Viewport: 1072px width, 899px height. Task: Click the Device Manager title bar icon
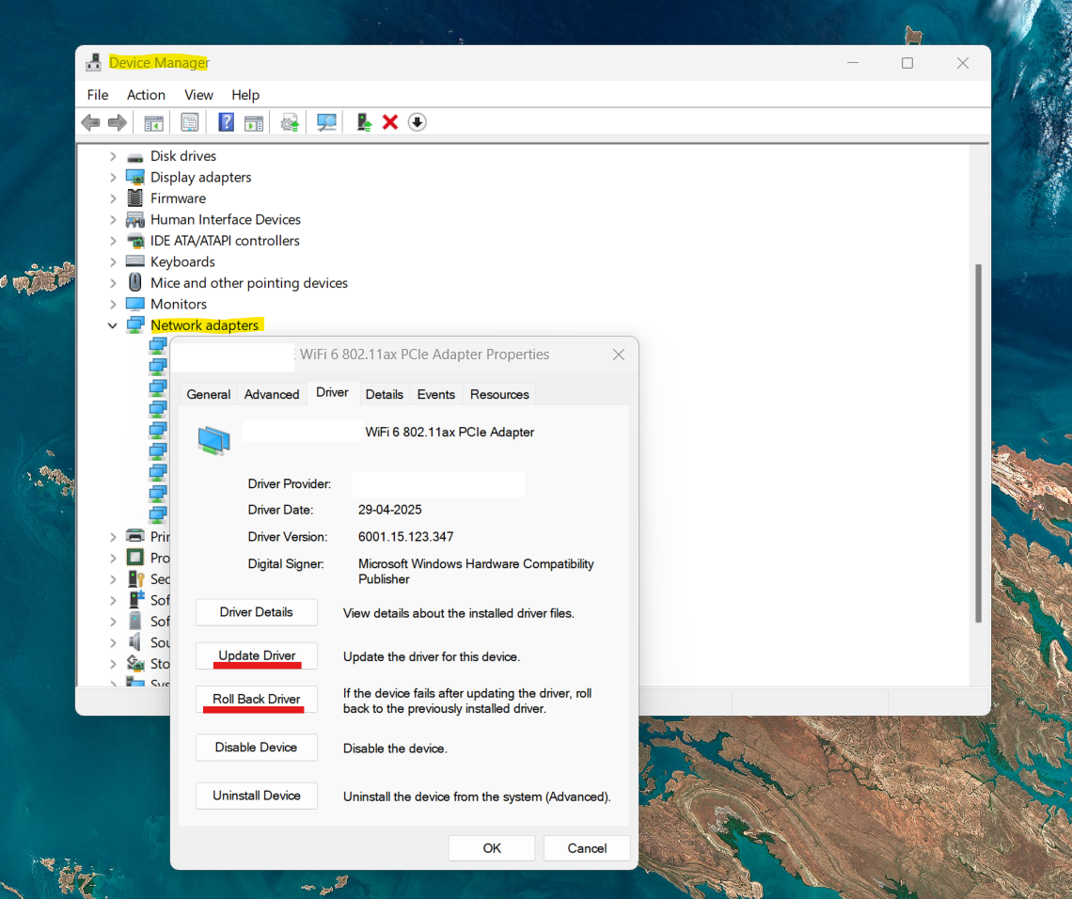(x=93, y=62)
